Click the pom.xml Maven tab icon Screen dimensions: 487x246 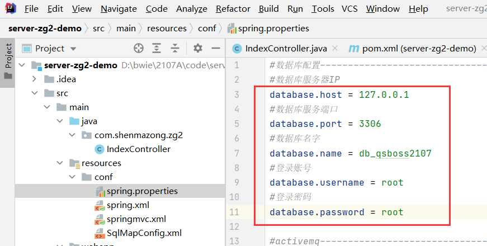pyautogui.click(x=354, y=49)
